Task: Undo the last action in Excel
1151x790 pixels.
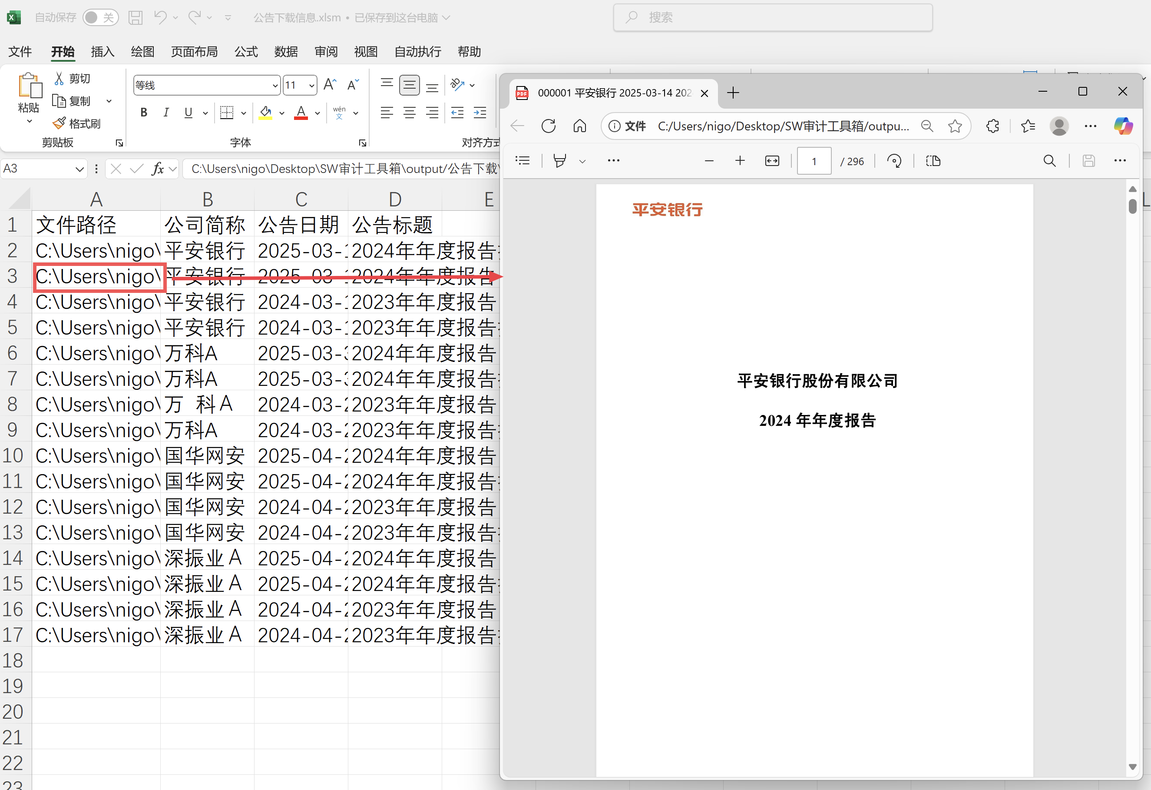Action: tap(159, 18)
